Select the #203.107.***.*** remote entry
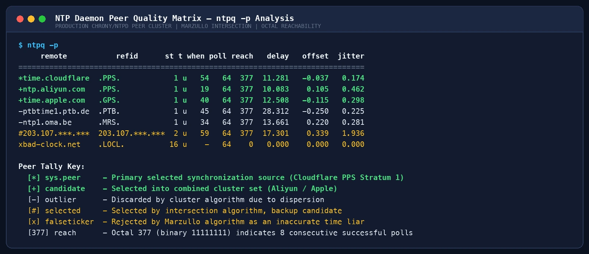 coord(54,133)
